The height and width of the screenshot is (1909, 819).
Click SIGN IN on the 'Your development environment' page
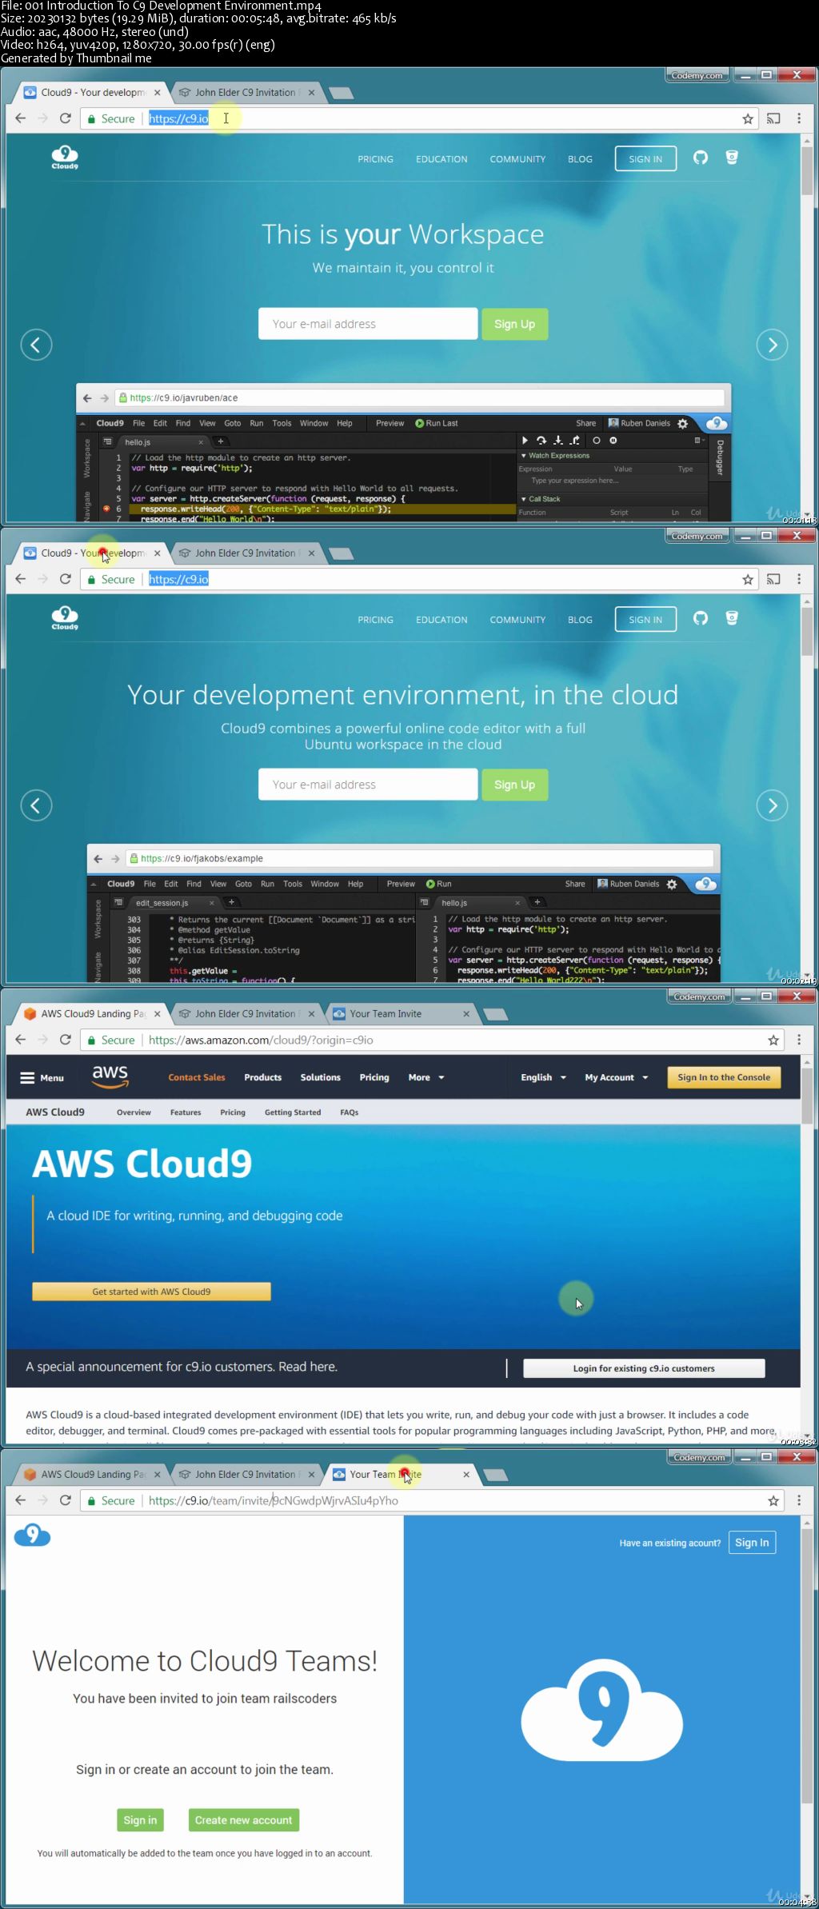645,619
